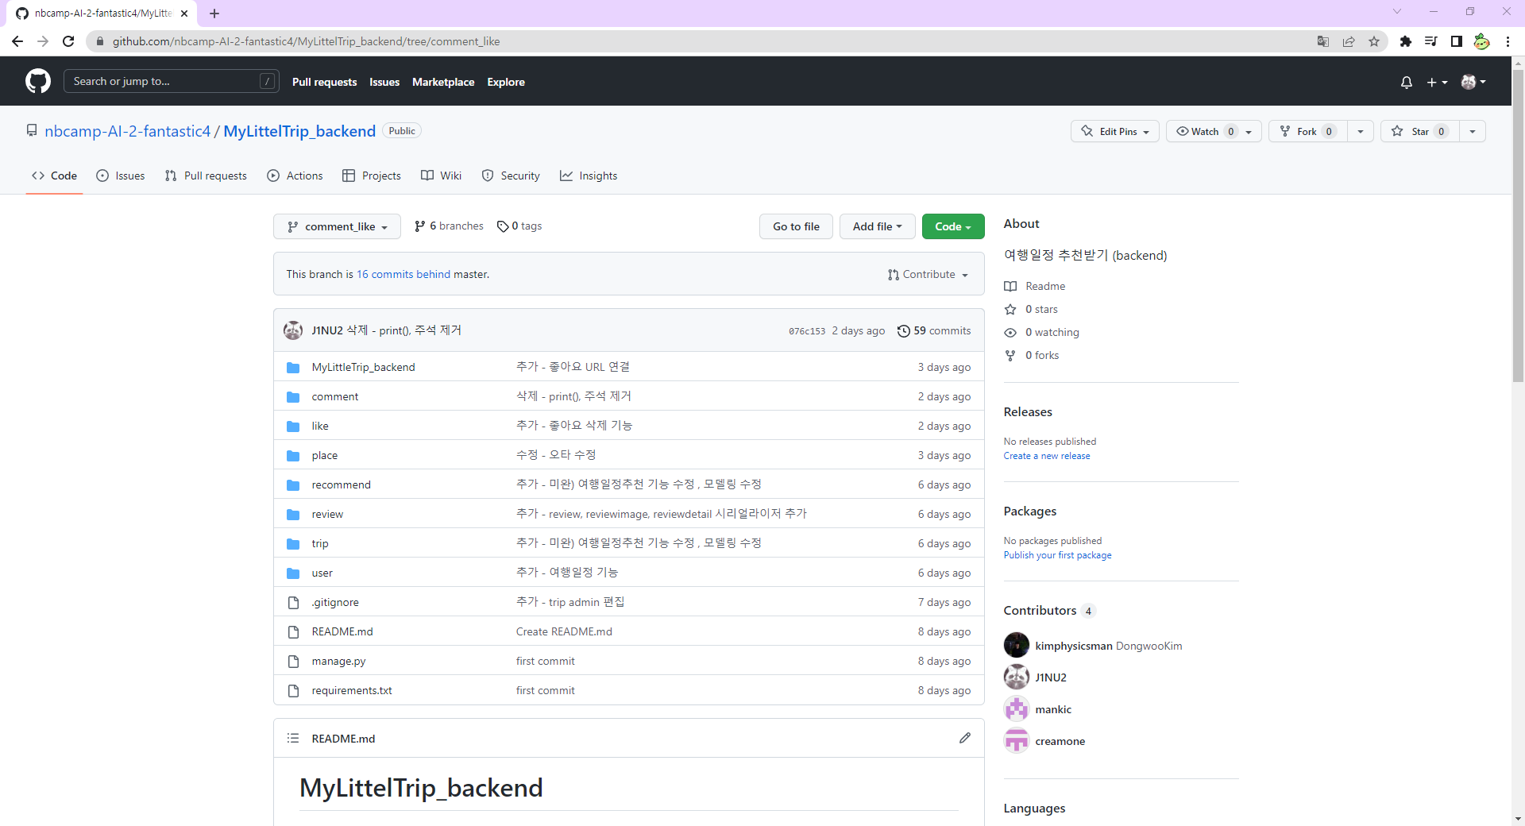
Task: Bookmark this page with the star icon
Action: [1374, 41]
